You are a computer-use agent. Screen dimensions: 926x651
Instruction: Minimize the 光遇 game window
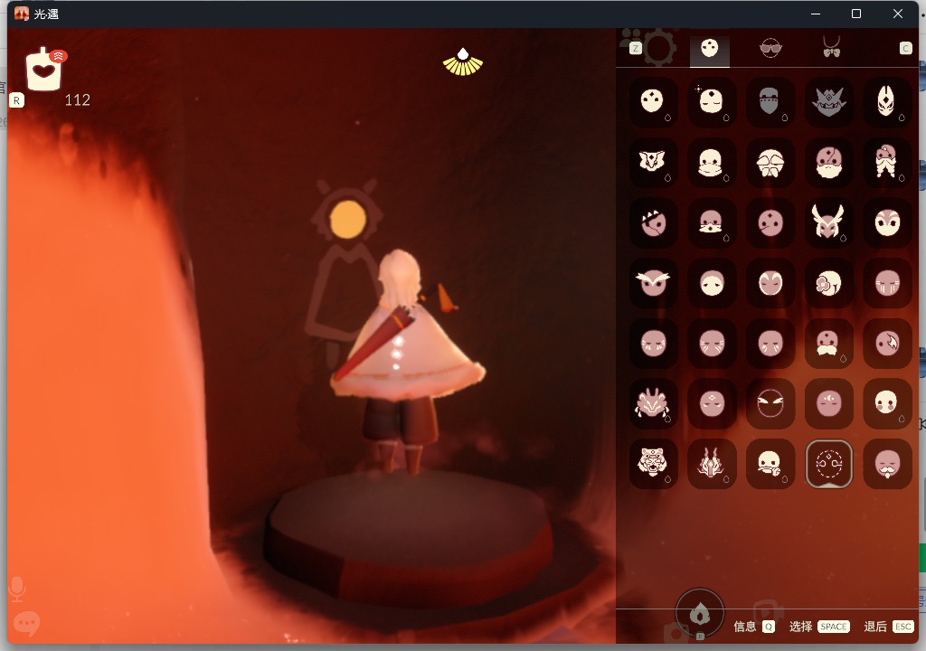click(x=816, y=14)
